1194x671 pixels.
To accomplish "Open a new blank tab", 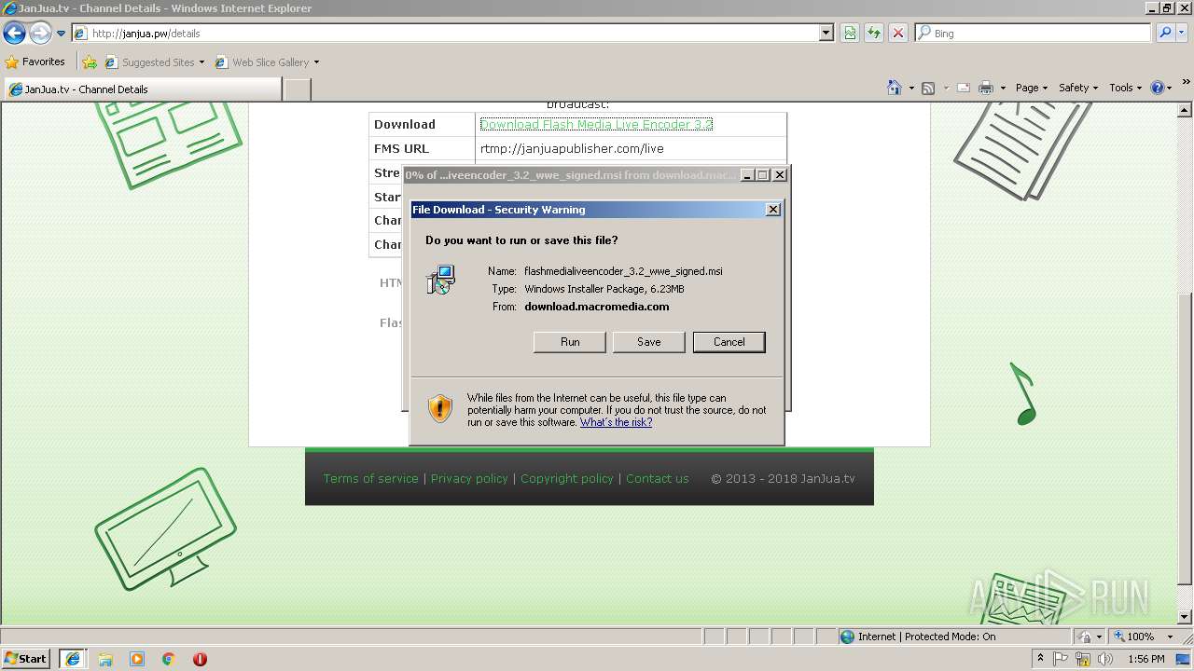I will 297,89.
